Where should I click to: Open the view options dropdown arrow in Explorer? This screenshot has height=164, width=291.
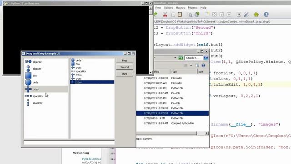(x=191, y=65)
